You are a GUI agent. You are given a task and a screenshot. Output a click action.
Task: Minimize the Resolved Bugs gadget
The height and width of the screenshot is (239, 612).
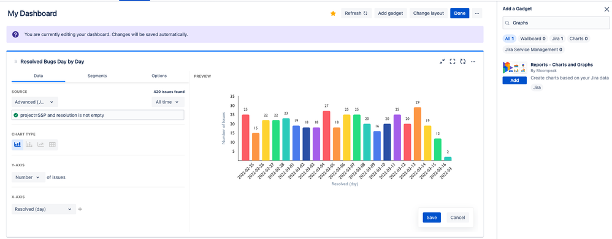pos(442,62)
